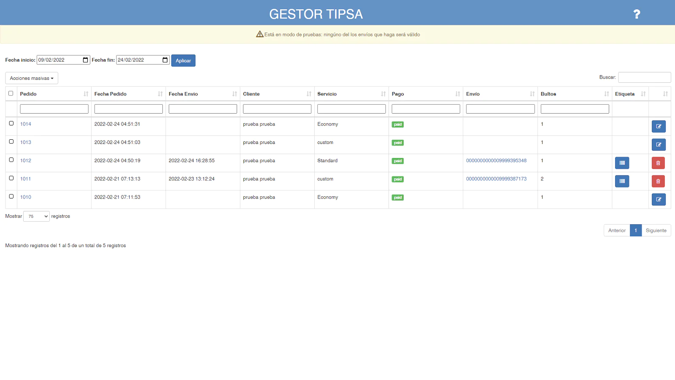675x380 pixels.
Task: Focus the Envío column filter box
Action: [x=500, y=109]
